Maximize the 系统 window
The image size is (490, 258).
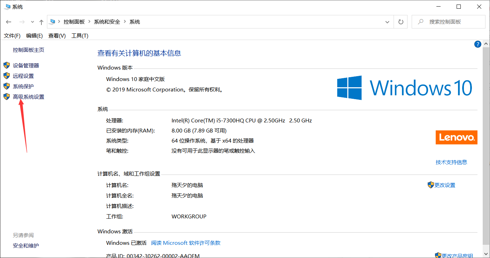click(459, 7)
